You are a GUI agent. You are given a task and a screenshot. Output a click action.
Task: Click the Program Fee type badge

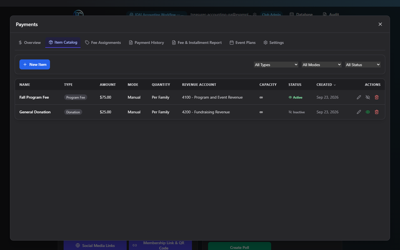click(76, 97)
